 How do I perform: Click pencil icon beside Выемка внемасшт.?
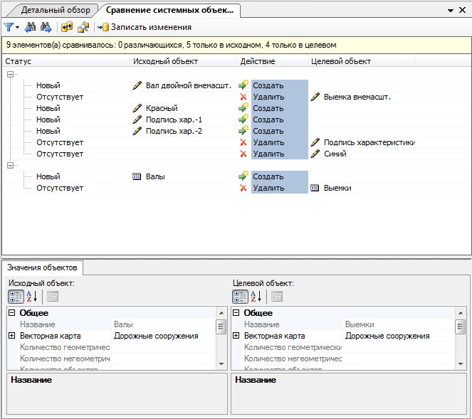[x=315, y=97]
